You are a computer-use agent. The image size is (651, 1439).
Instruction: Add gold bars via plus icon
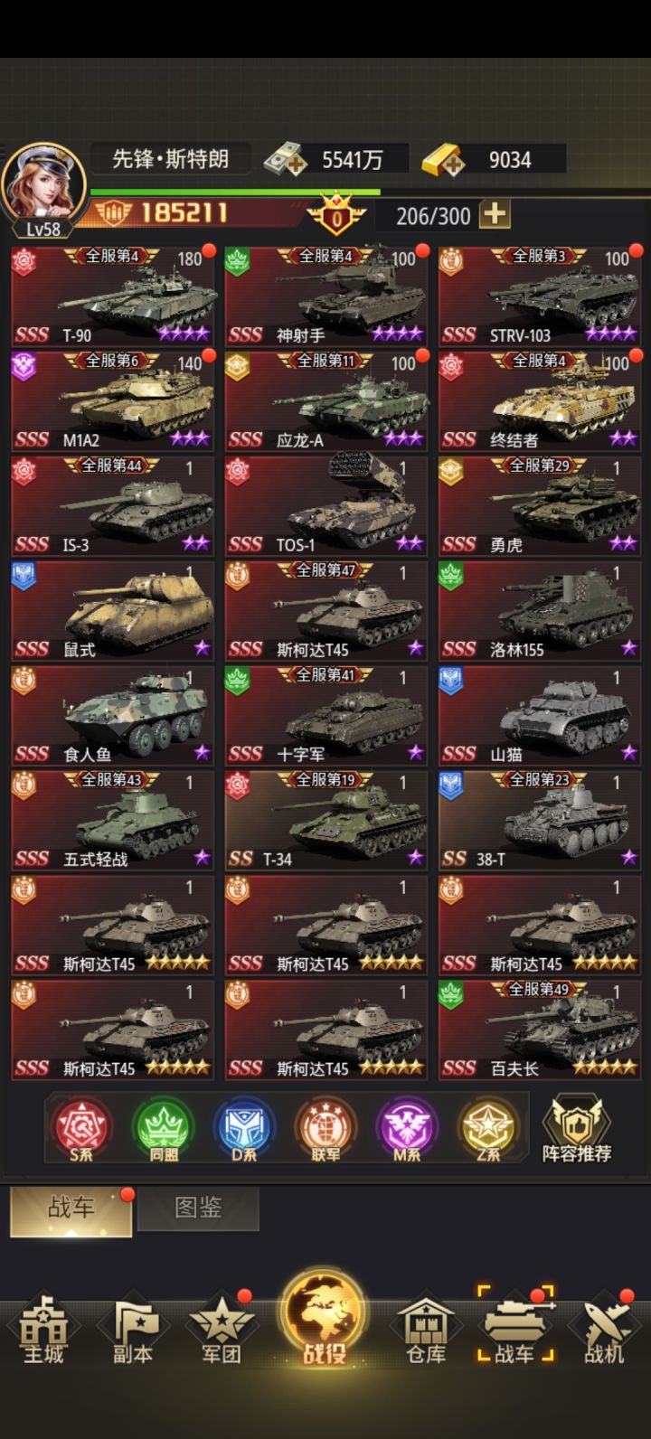pyautogui.click(x=444, y=160)
